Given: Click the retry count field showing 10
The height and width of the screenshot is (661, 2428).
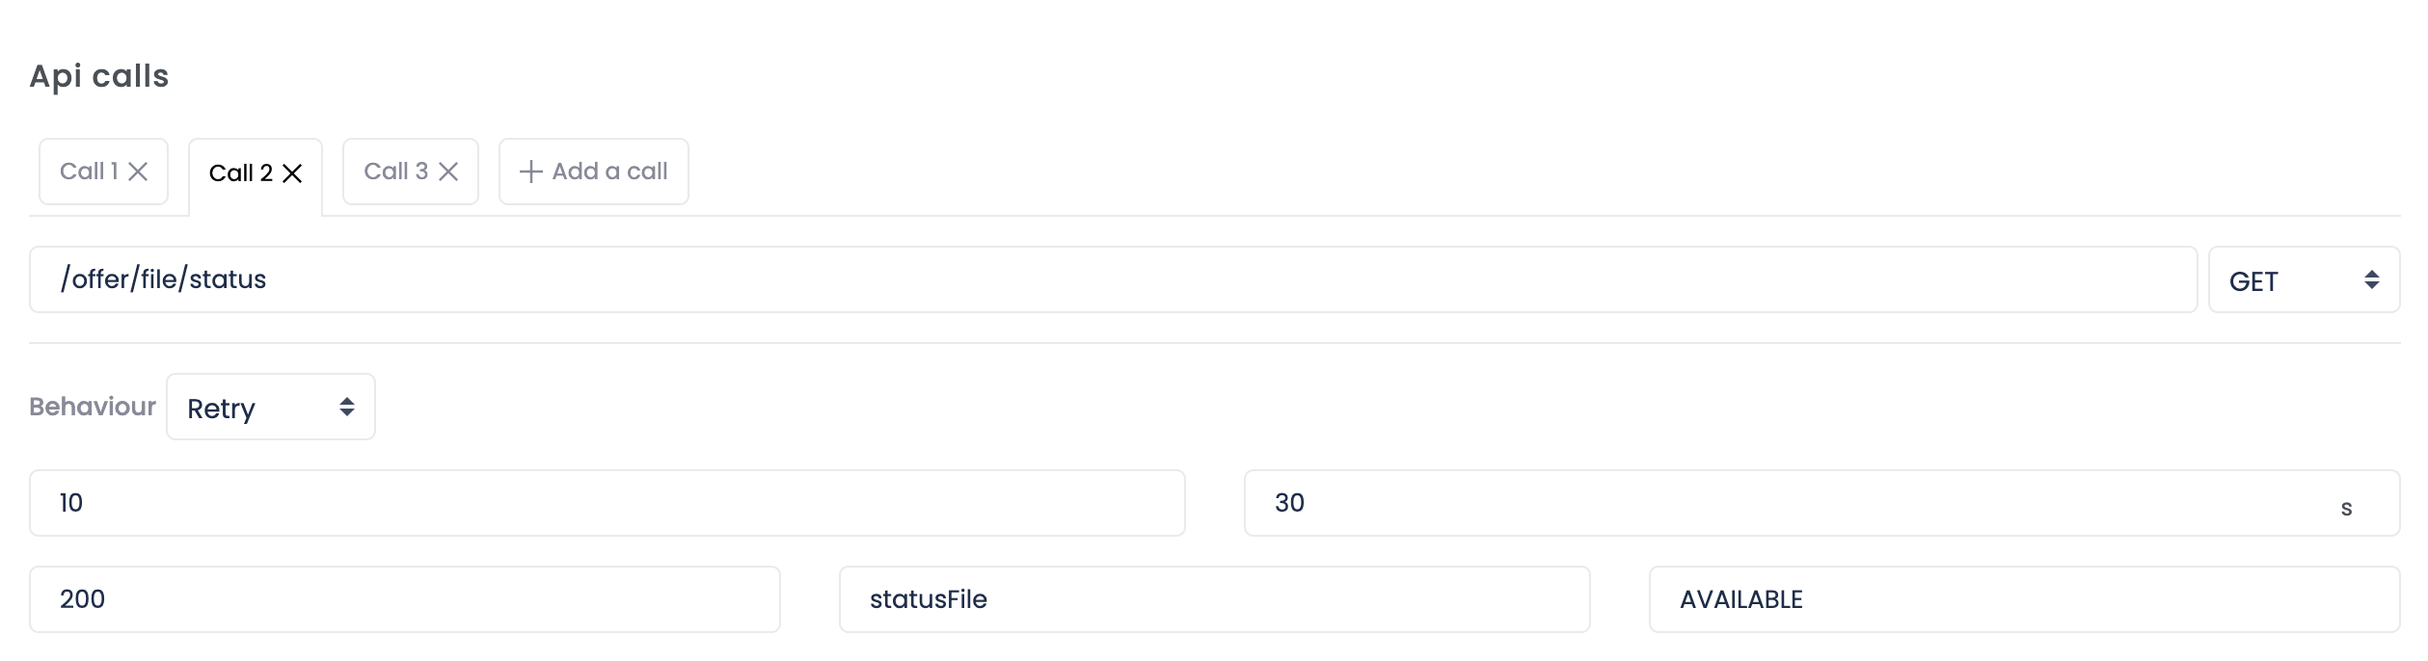Looking at the screenshot, I should [606, 503].
